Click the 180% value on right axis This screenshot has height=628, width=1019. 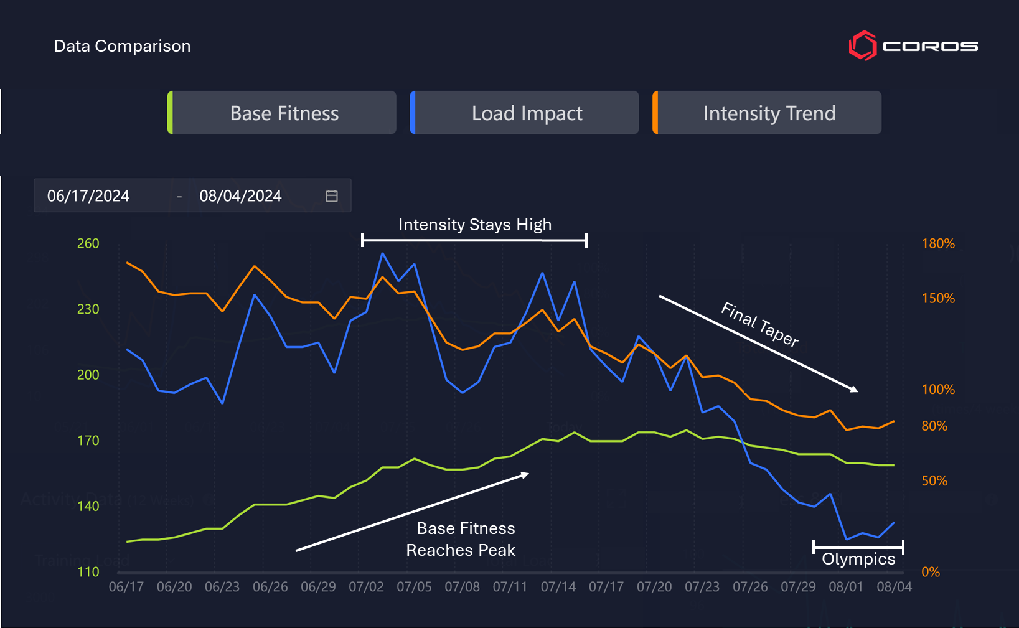click(x=938, y=243)
